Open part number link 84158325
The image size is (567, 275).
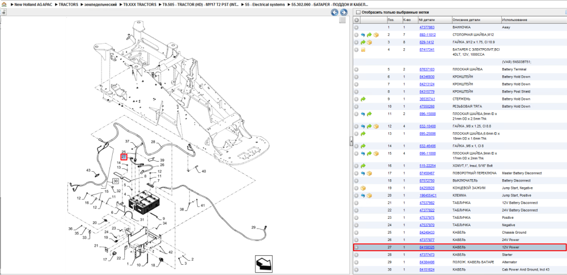[x=427, y=247]
